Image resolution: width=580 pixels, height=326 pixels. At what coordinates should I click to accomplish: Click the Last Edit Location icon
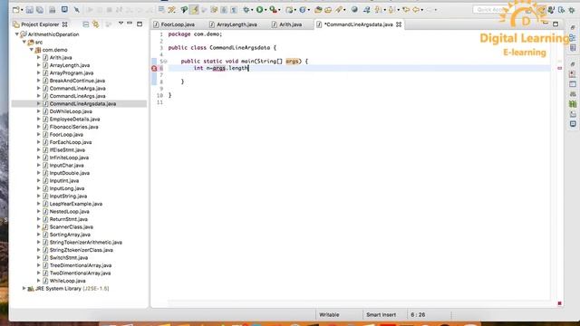pos(406,10)
